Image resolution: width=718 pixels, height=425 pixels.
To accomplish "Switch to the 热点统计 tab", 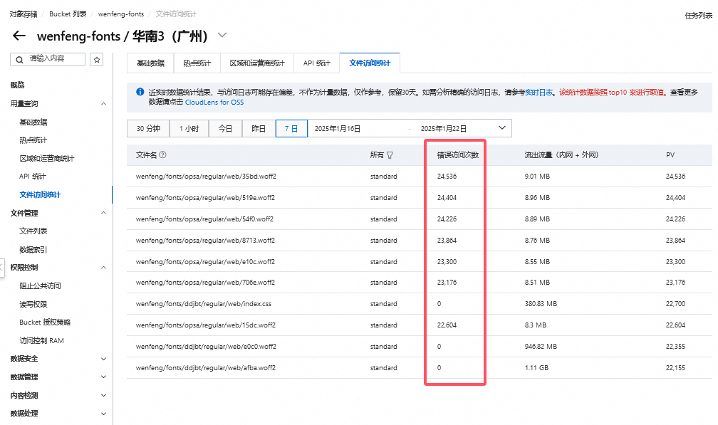I will pos(197,63).
